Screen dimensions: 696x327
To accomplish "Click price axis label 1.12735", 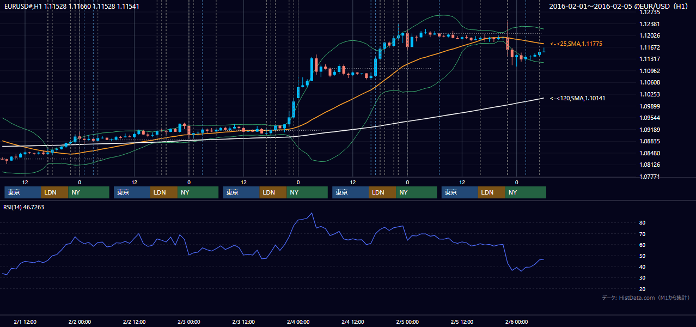I will tap(650, 12).
